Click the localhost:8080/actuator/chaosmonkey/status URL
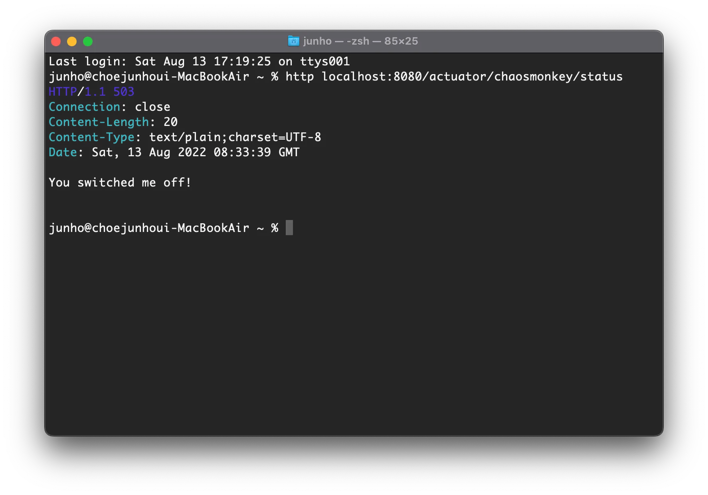This screenshot has height=495, width=708. (472, 77)
